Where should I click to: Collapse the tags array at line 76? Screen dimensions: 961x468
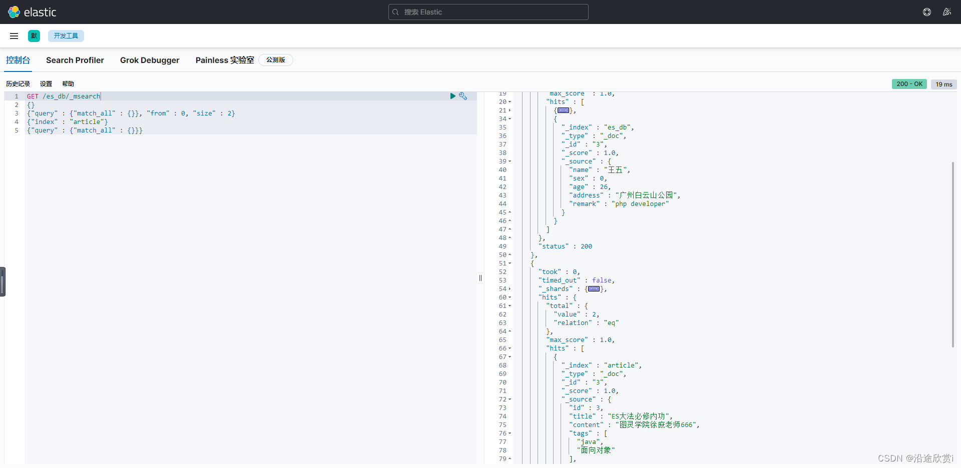pos(510,433)
